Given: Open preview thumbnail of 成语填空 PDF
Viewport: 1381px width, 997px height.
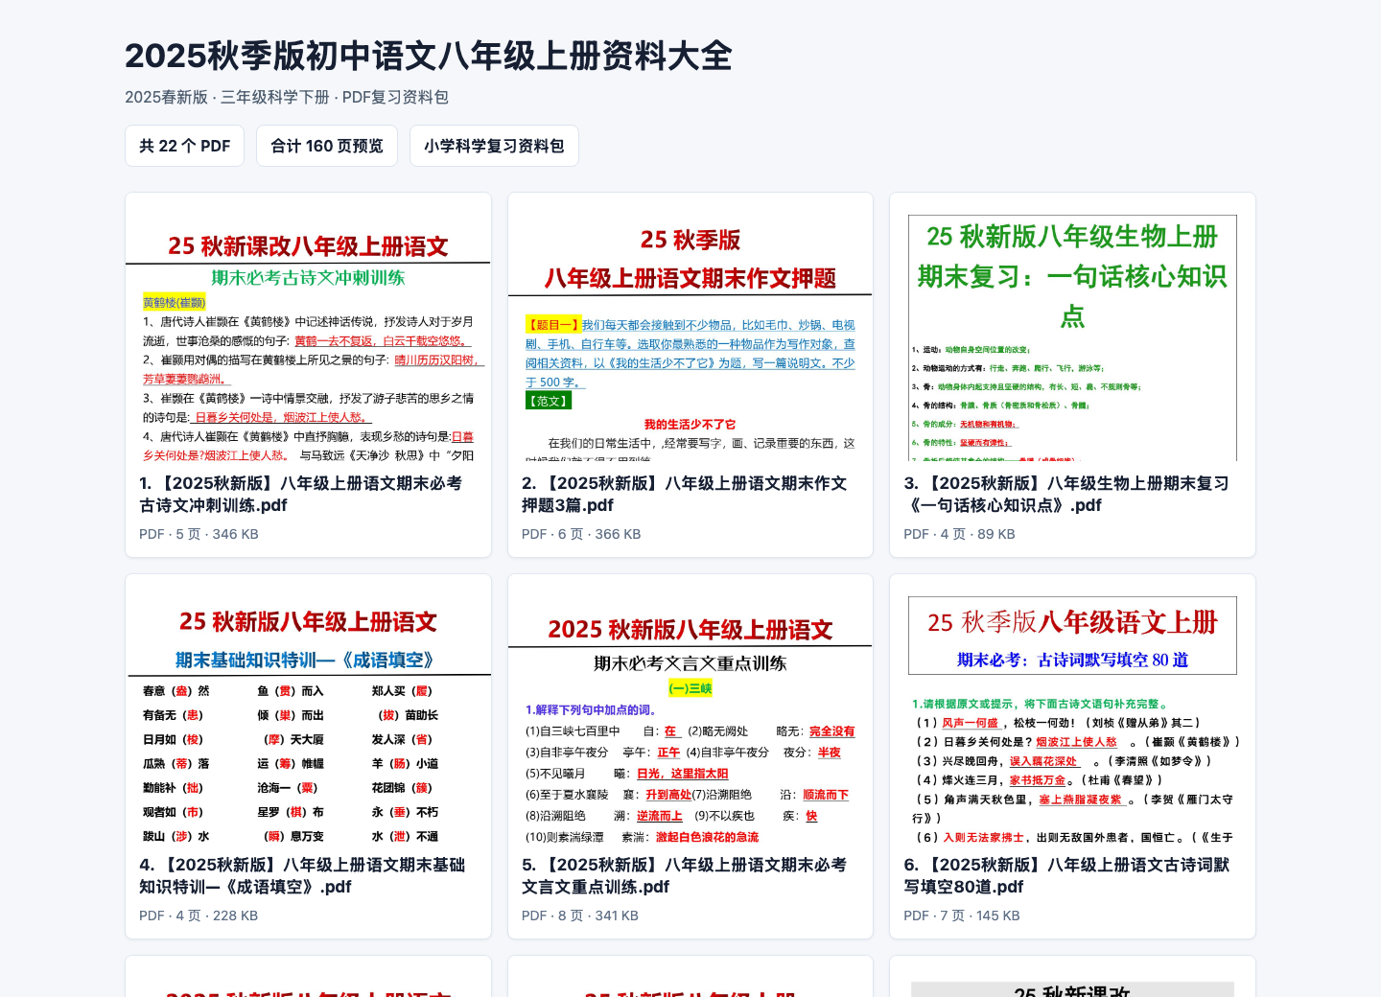Looking at the screenshot, I should 308,708.
